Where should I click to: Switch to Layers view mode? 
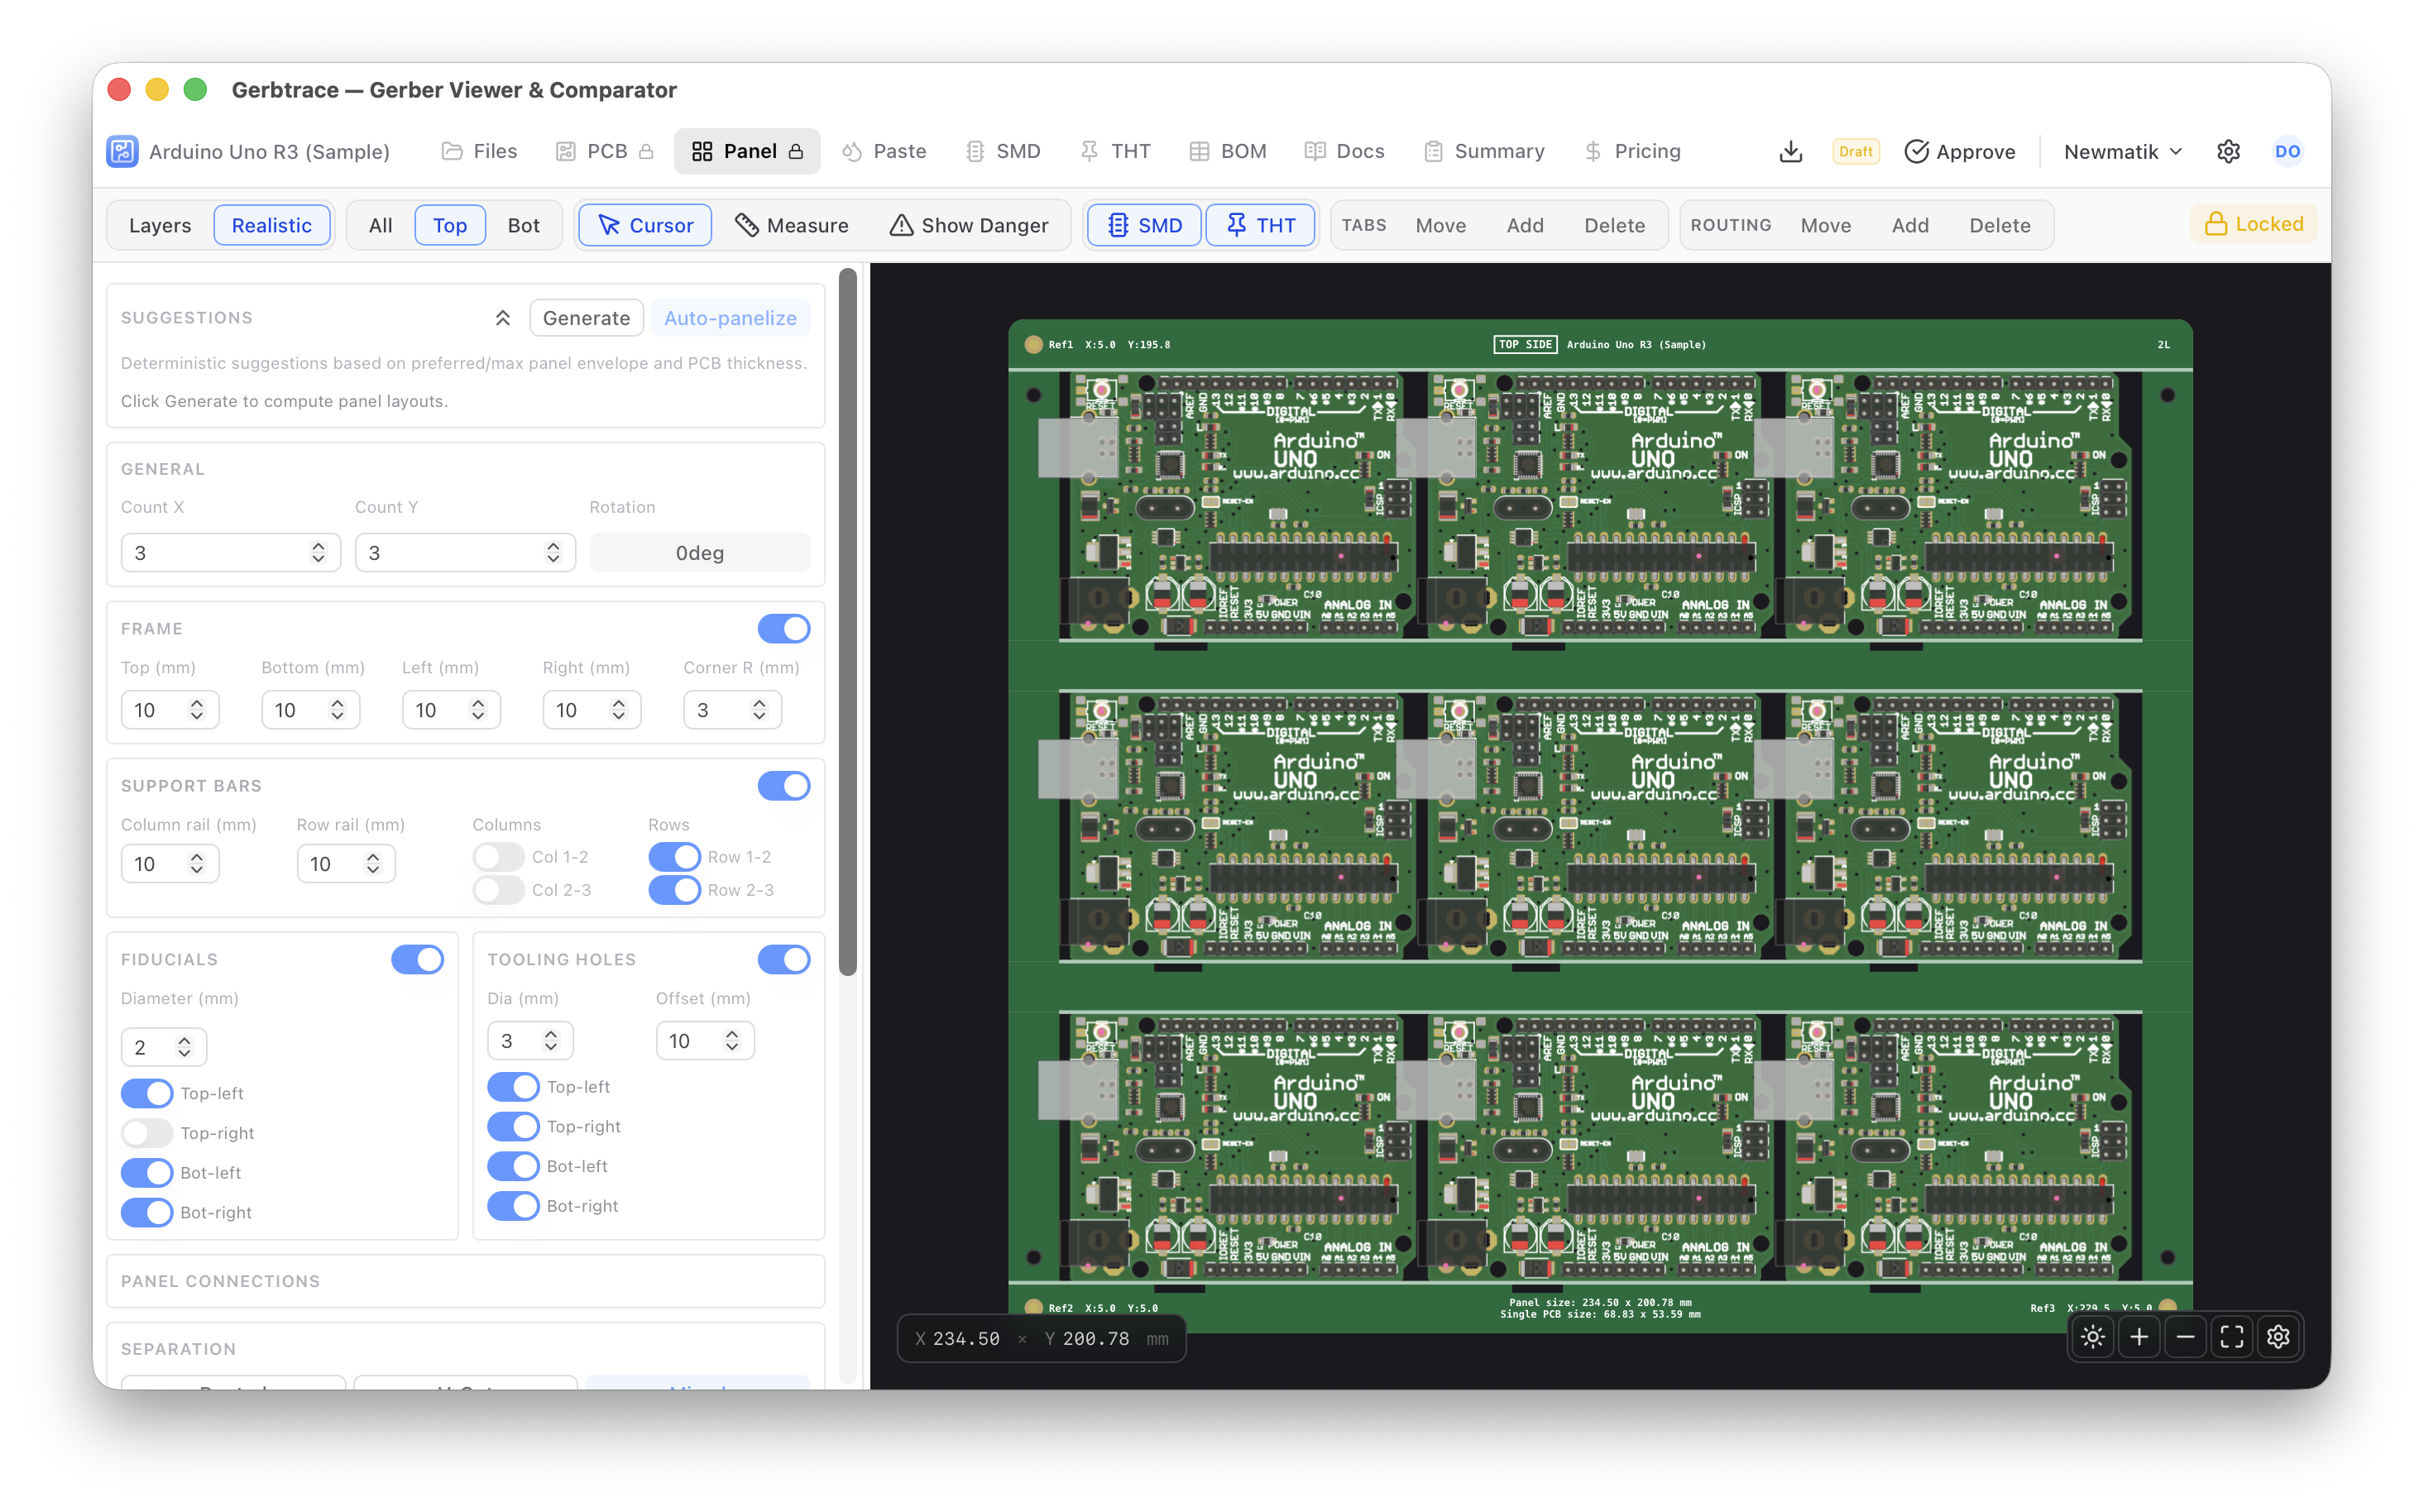[160, 225]
